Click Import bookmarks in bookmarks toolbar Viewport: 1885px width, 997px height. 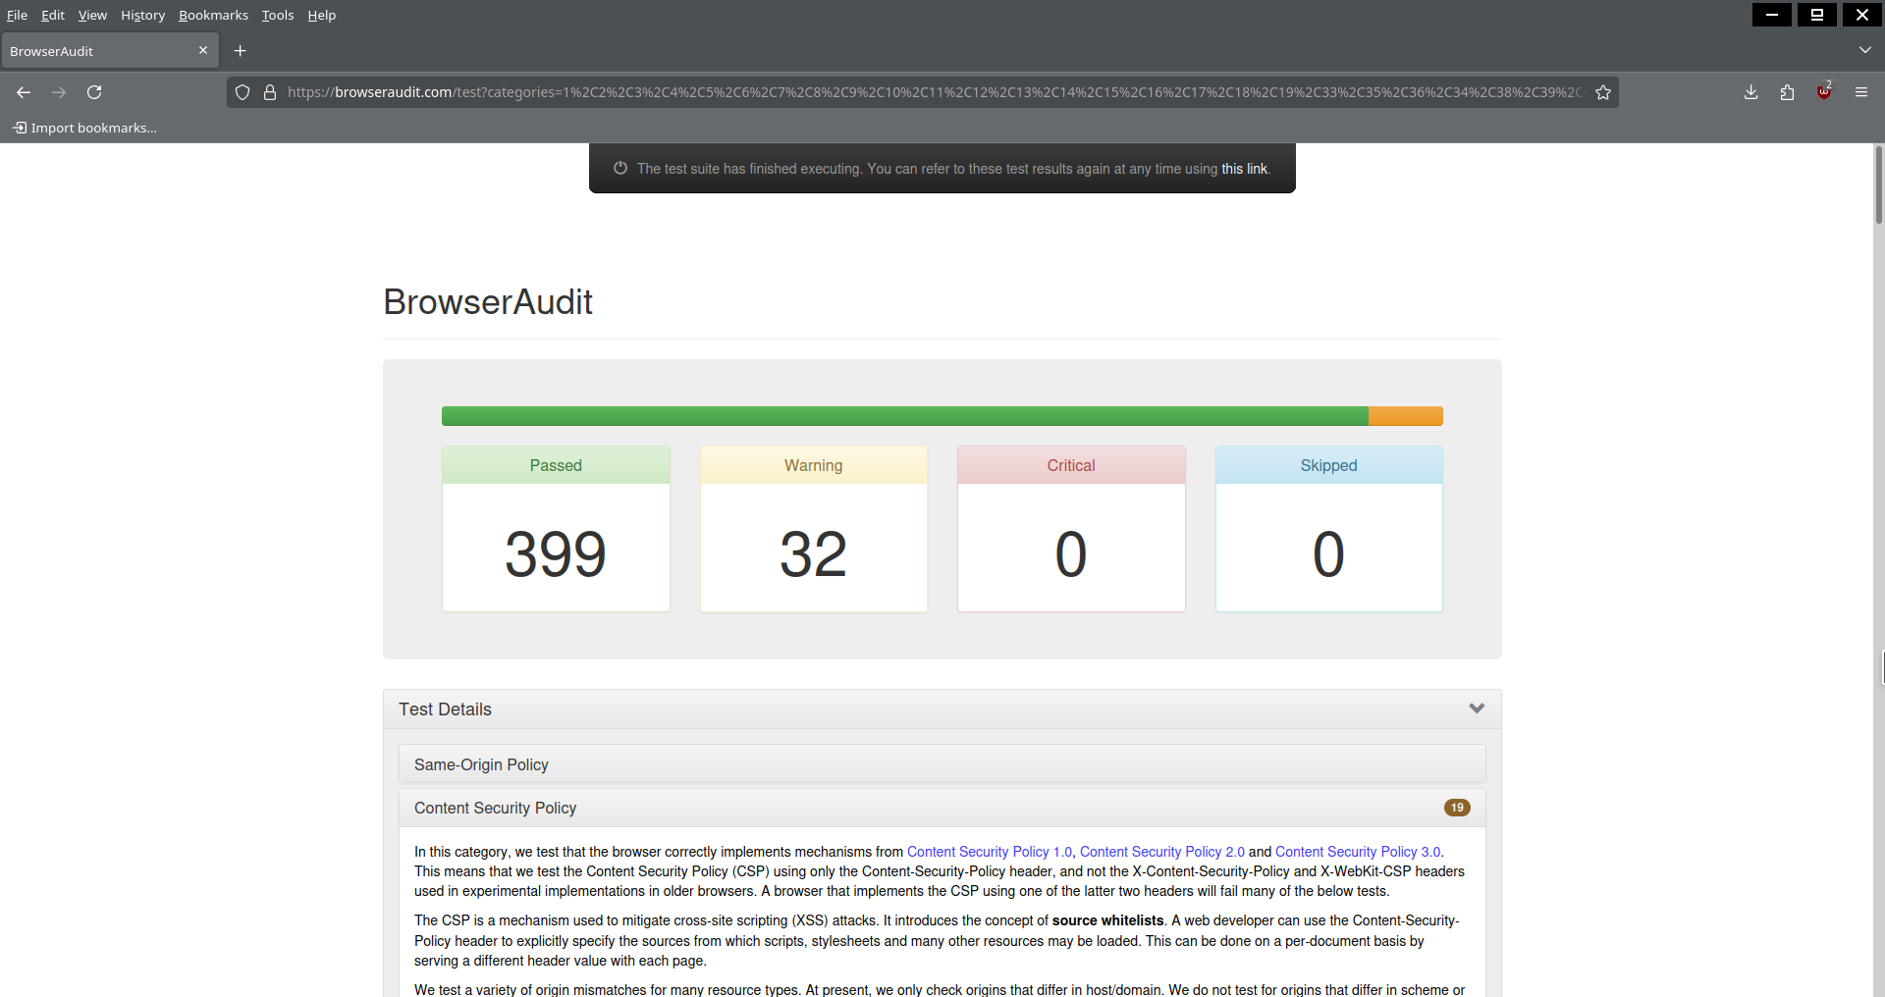coord(84,128)
